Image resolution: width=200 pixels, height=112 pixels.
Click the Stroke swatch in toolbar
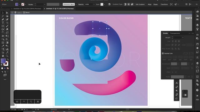tap(6, 63)
